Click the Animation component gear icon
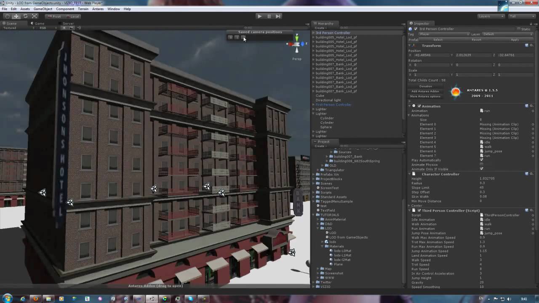539x303 pixels. (x=531, y=106)
